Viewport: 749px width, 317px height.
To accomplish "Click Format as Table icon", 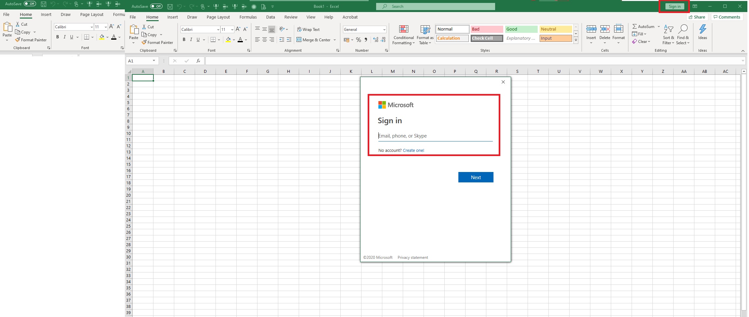I will pyautogui.click(x=425, y=29).
